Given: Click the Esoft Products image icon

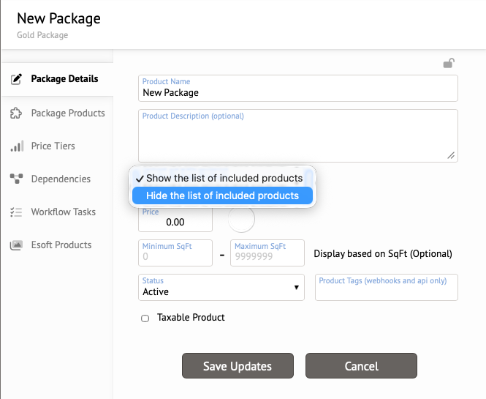Looking at the screenshot, I should (x=16, y=245).
